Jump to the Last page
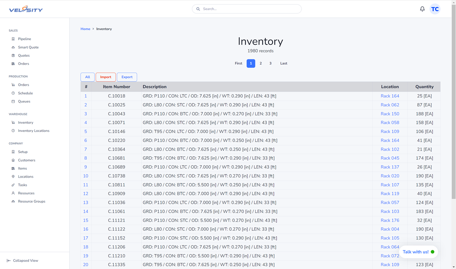This screenshot has width=456, height=269. [x=284, y=63]
